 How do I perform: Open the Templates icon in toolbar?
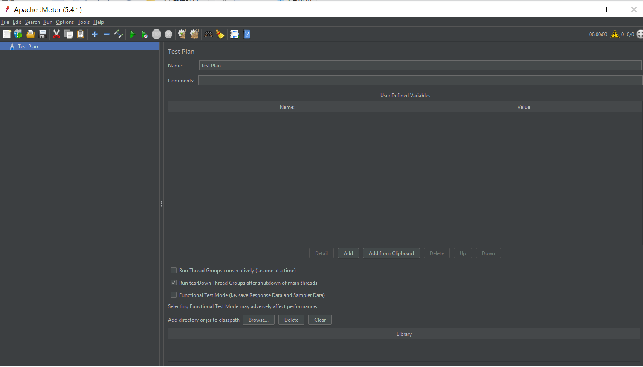tap(18, 34)
